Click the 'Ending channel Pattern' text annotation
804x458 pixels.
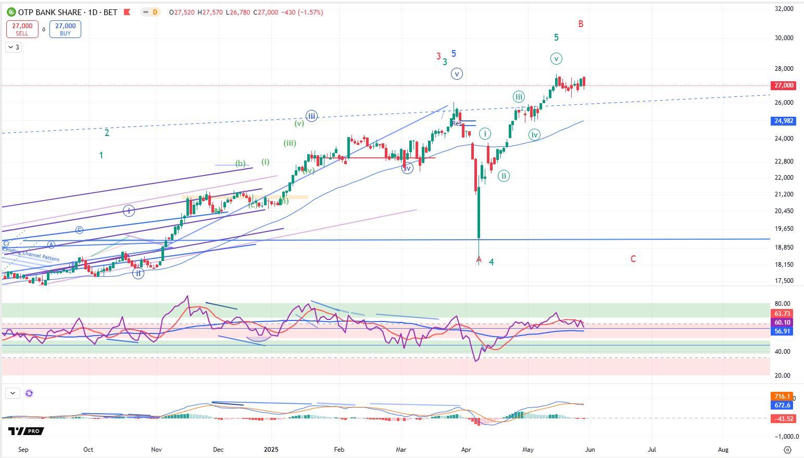point(31,255)
